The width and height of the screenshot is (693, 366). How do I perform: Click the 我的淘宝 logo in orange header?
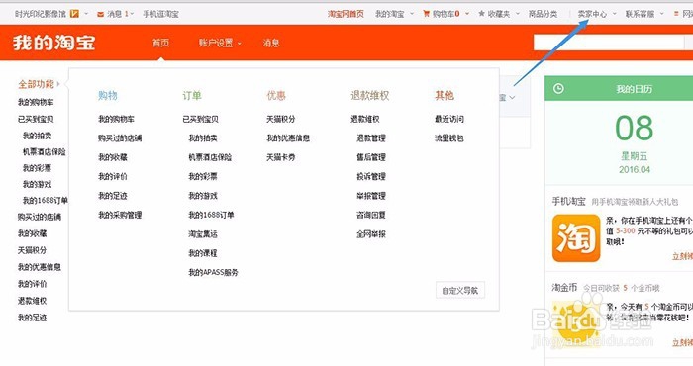(53, 43)
